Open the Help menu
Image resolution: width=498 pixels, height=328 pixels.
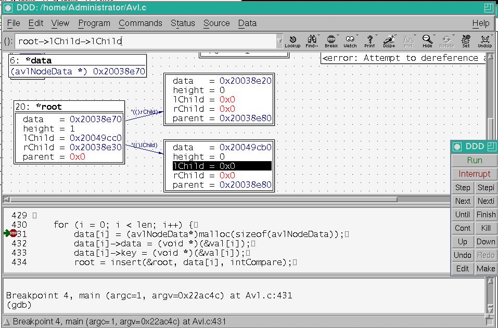(x=481, y=23)
